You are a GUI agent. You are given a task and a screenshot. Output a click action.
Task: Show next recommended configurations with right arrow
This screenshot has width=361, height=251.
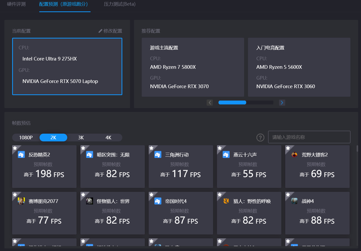pyautogui.click(x=282, y=103)
